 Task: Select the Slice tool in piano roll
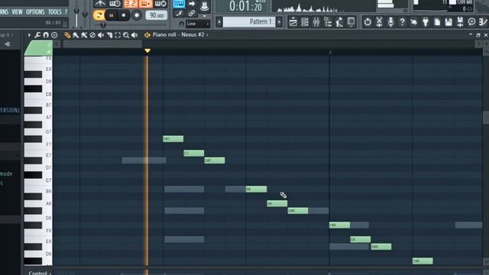109,35
